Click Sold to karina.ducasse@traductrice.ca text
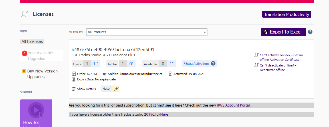Screen dimensions: 329x127 coord(135,74)
